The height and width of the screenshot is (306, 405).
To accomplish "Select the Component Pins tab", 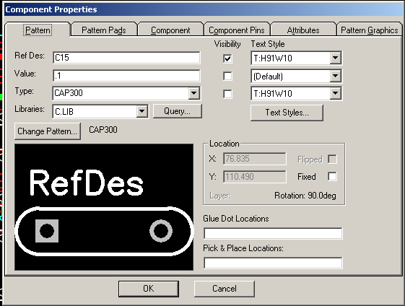I will (237, 30).
